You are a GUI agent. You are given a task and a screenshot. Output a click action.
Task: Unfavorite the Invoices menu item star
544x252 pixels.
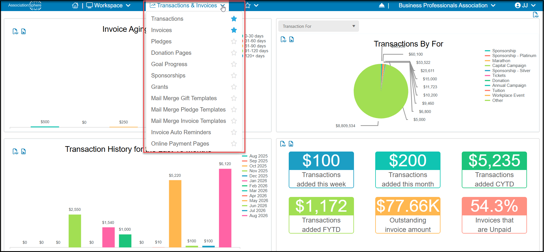point(234,30)
